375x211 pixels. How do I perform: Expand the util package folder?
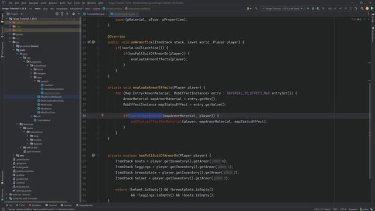pos(31,116)
